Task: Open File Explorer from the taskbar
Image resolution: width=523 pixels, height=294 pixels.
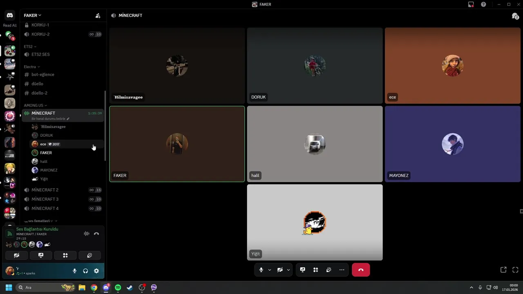Action: point(82,287)
